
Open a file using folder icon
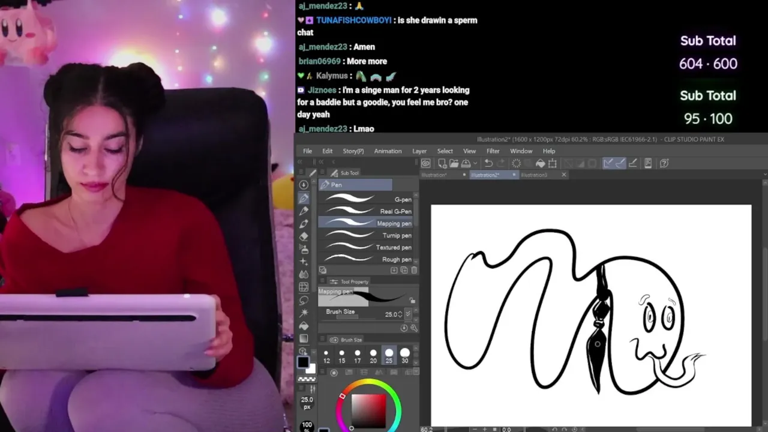tap(454, 163)
